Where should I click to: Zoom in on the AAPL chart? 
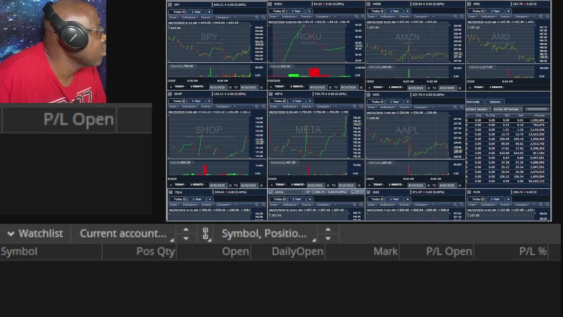tap(455, 107)
